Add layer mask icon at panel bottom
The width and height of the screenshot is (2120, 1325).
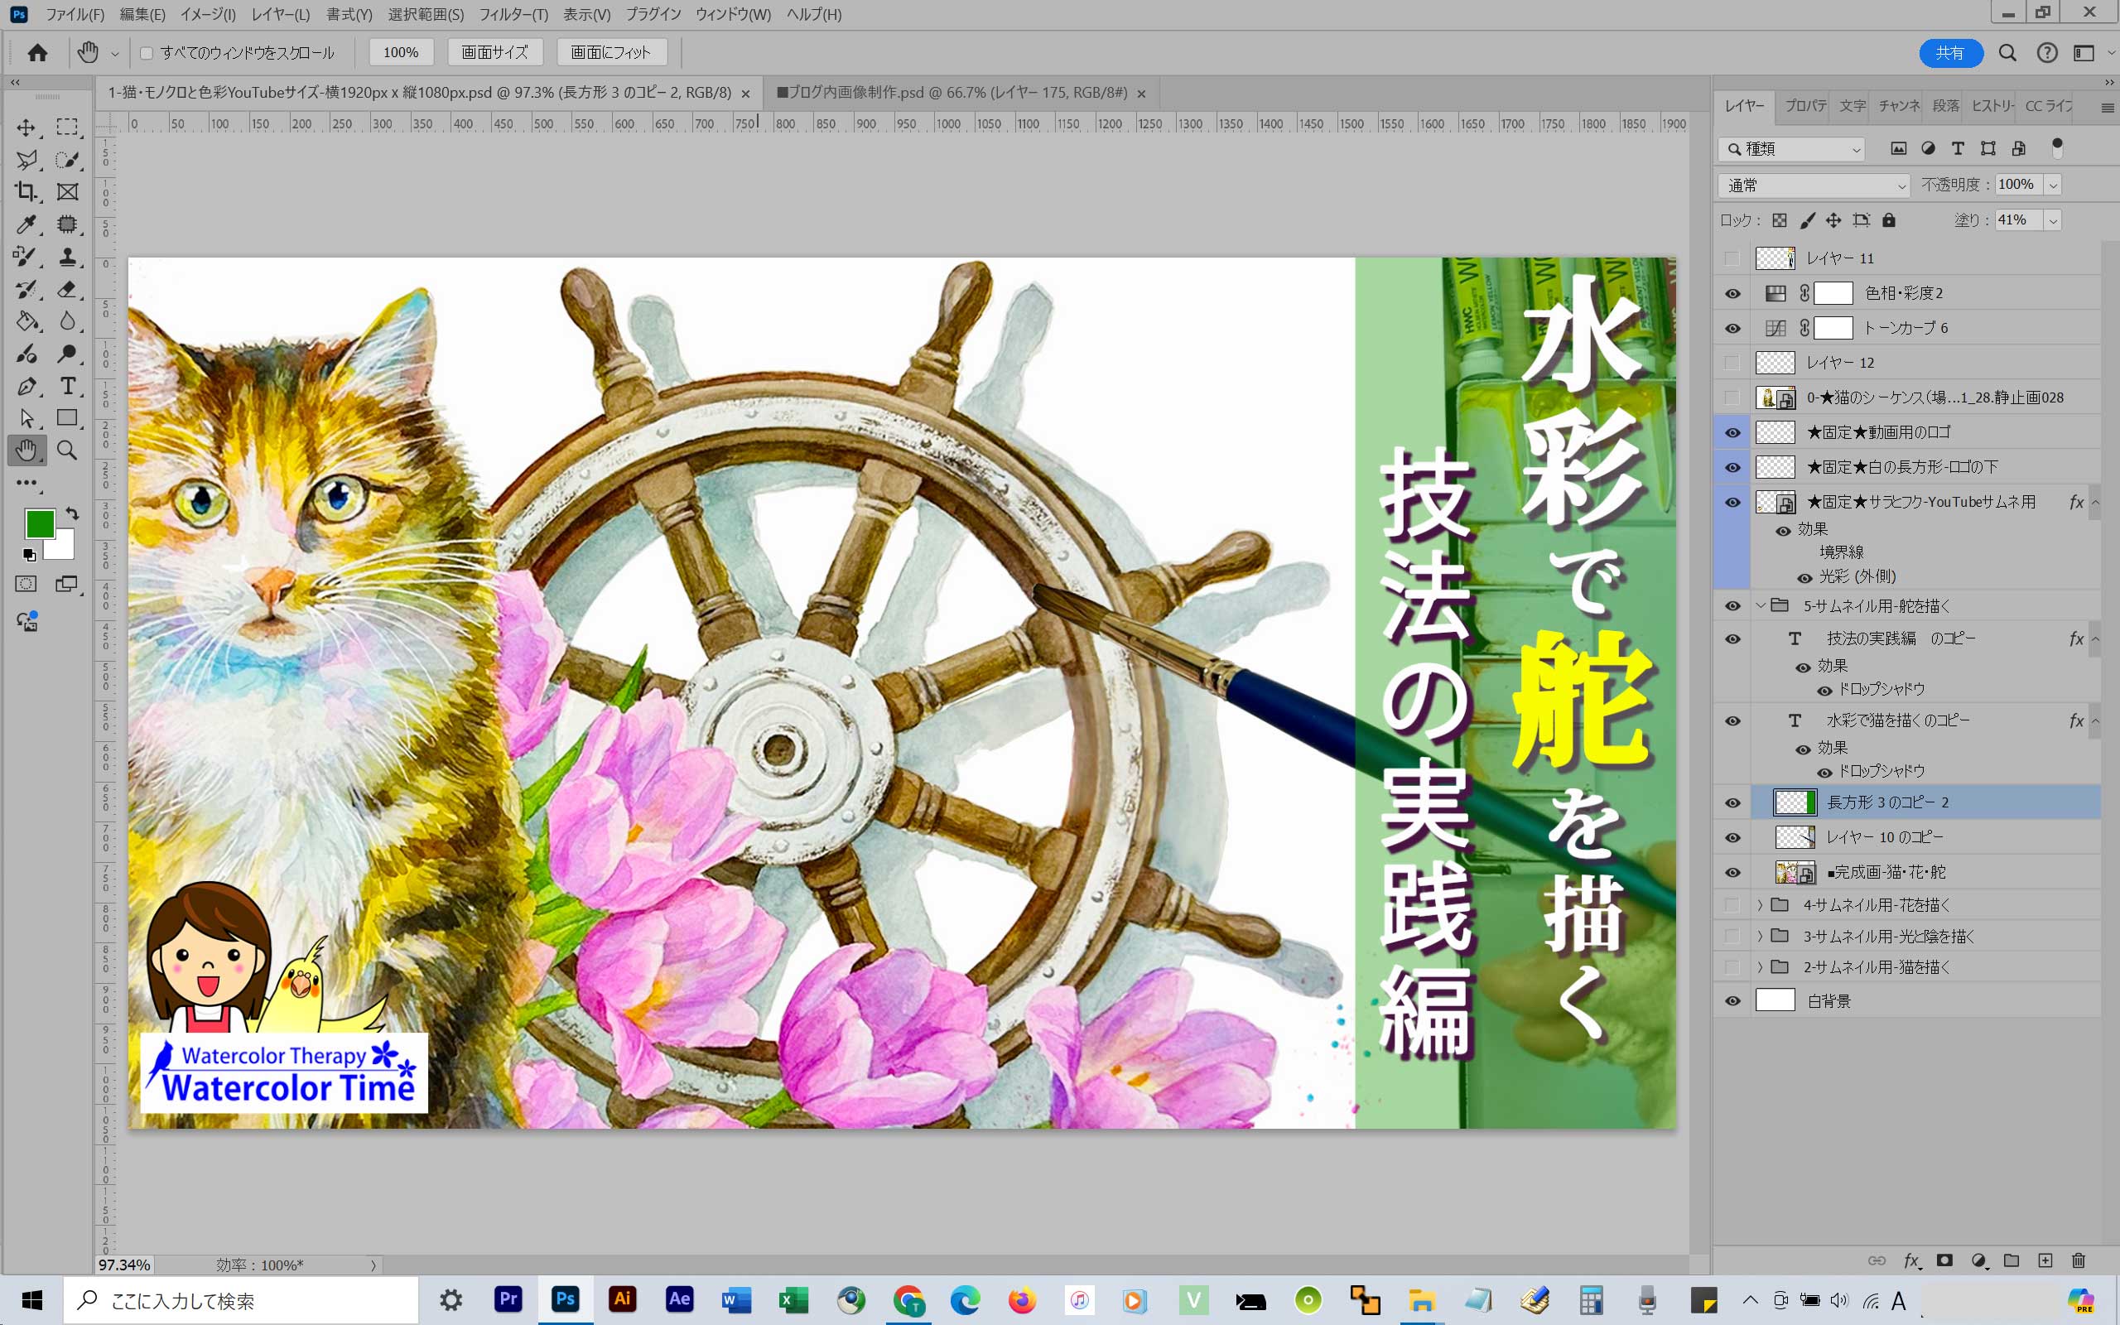(x=1944, y=1261)
